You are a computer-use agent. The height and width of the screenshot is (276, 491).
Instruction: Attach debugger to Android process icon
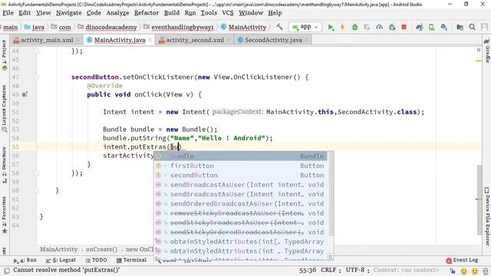click(x=392, y=28)
